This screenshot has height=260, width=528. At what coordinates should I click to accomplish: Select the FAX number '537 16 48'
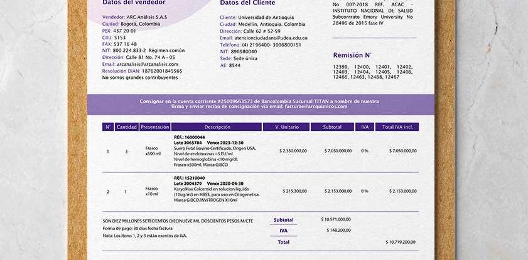click(x=124, y=44)
